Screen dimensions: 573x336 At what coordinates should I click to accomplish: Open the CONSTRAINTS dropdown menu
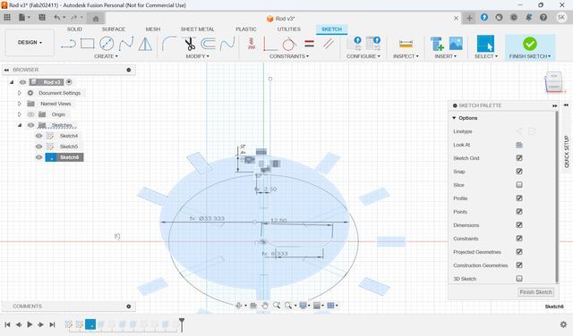click(289, 56)
